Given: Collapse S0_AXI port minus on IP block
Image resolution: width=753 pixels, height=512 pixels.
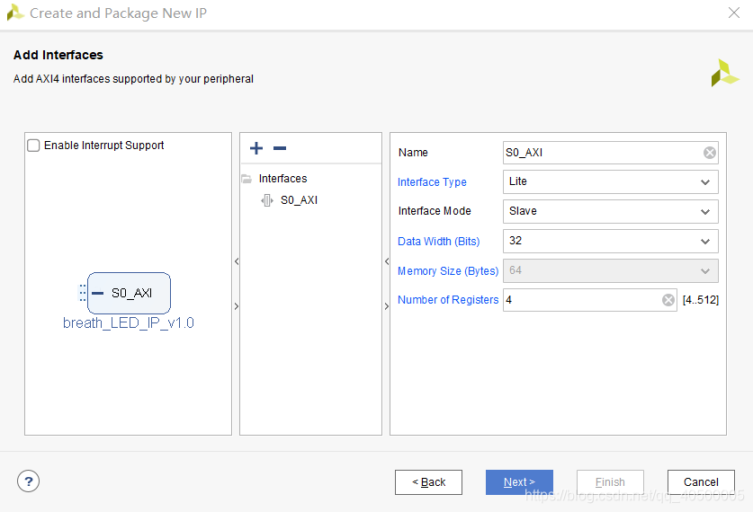Looking at the screenshot, I should [x=97, y=293].
